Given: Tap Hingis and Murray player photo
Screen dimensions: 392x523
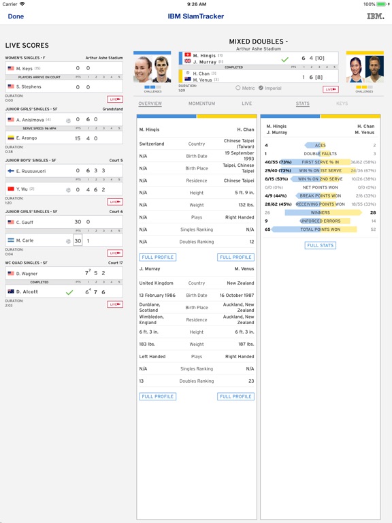Looking at the screenshot, I should 152,69.
